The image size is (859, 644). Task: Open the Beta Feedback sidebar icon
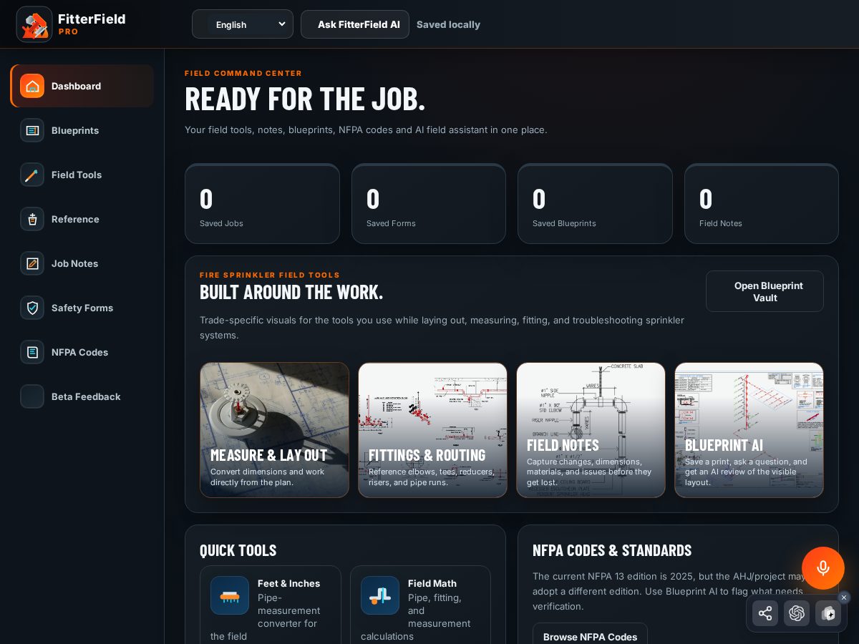32,396
